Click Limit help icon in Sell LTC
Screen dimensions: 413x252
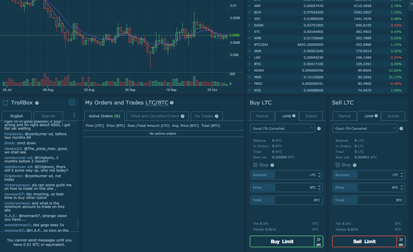376,116
